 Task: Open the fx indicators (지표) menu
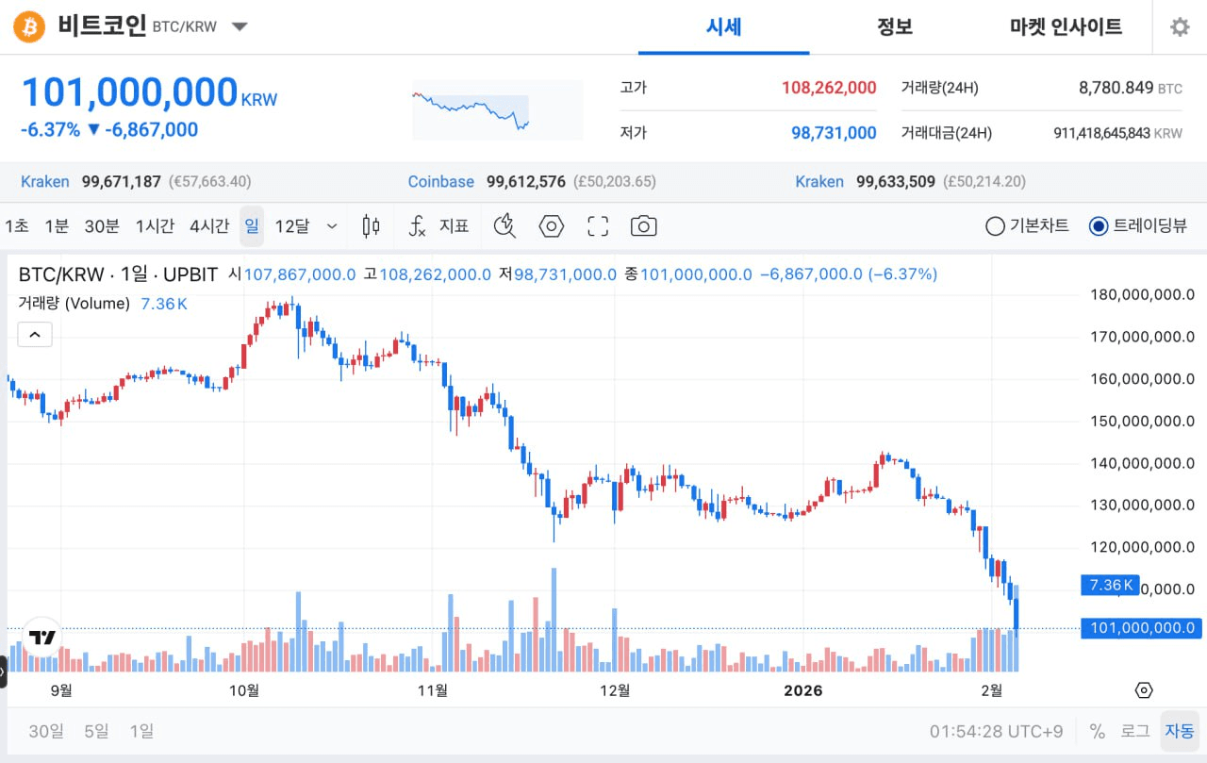(x=439, y=226)
